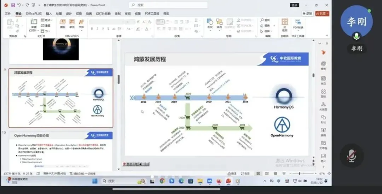The image size is (382, 194).
Task: Open the Windows Start button
Action: point(95,181)
